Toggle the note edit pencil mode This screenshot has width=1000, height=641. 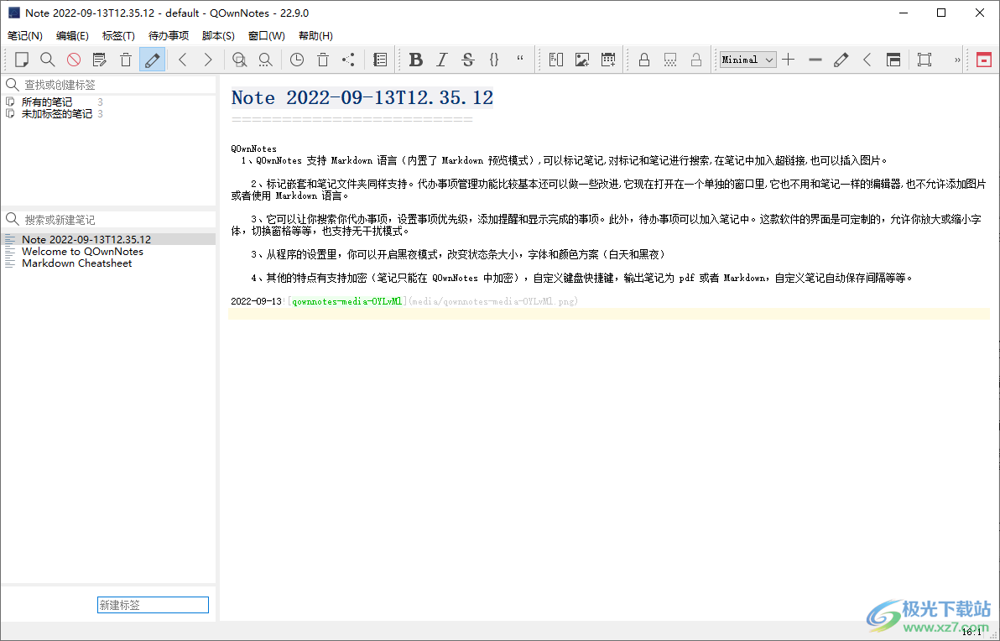tap(153, 60)
